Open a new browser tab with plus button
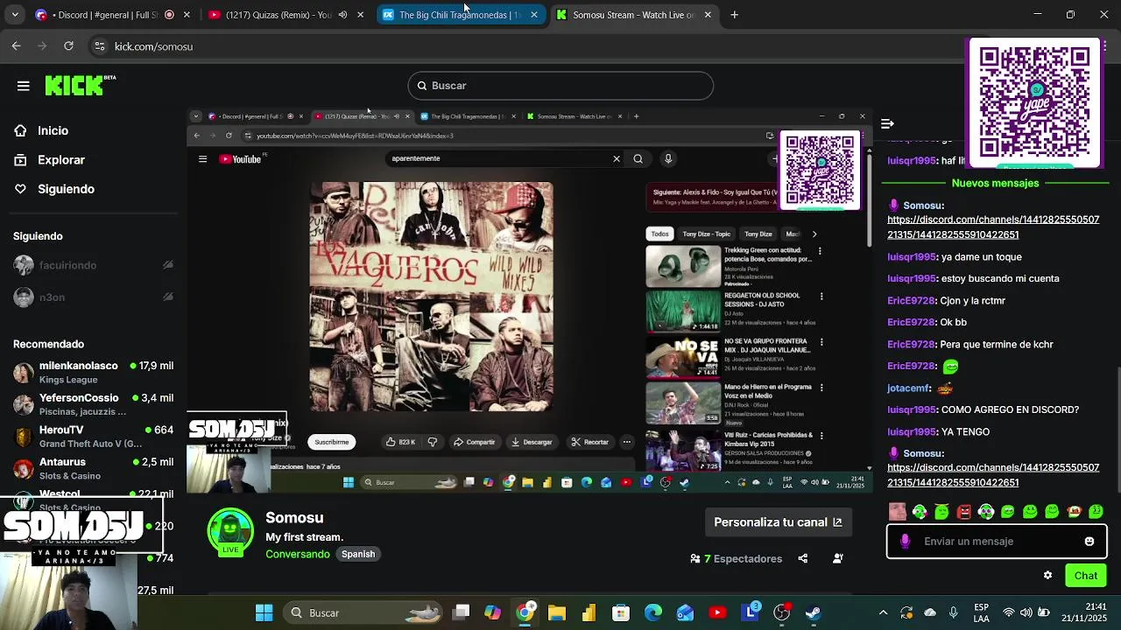 click(734, 15)
